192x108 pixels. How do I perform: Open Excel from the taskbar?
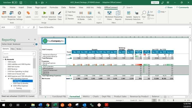pyautogui.click(x=55, y=105)
